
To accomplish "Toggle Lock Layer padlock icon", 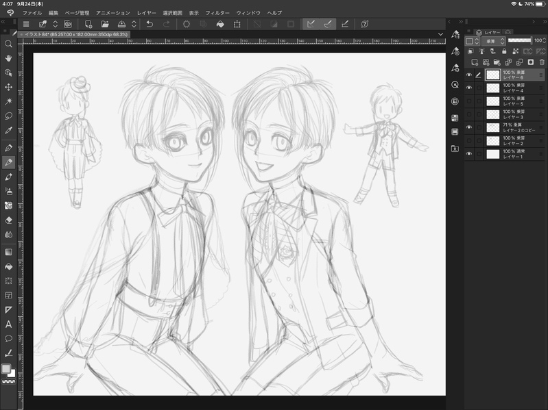I will point(504,51).
